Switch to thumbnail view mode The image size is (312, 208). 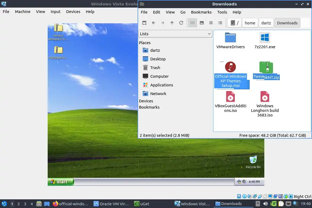(x=202, y=23)
